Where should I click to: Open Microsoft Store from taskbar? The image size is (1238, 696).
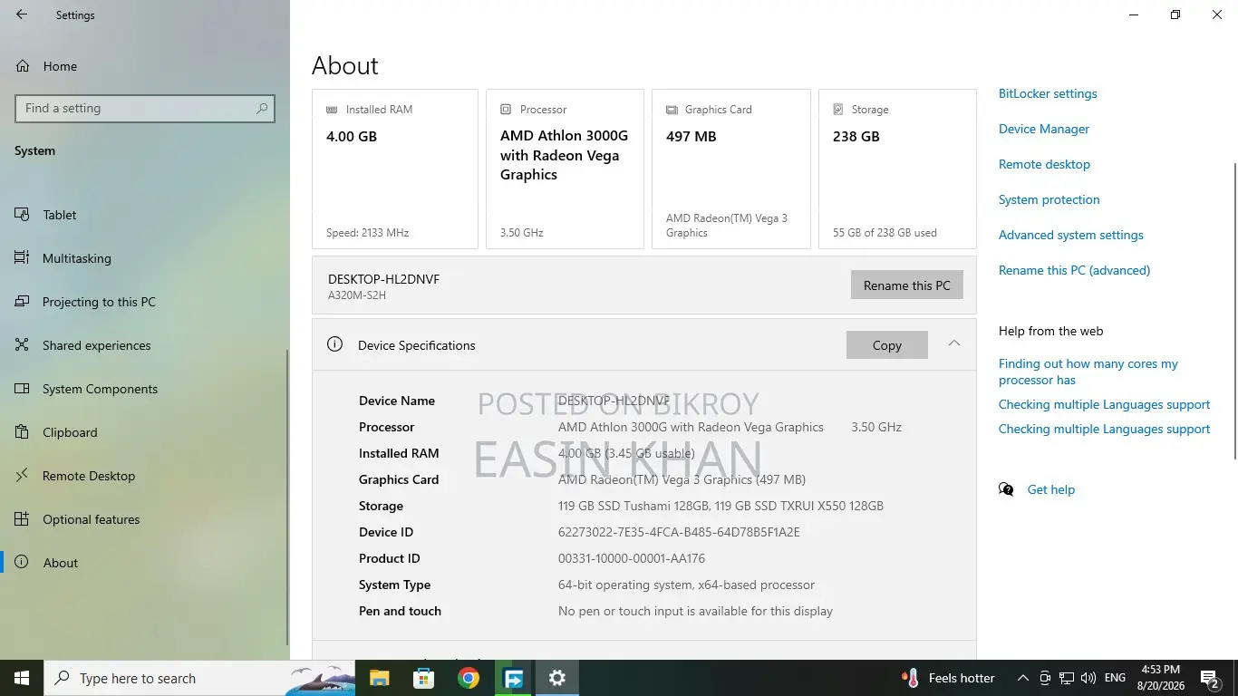point(423,678)
